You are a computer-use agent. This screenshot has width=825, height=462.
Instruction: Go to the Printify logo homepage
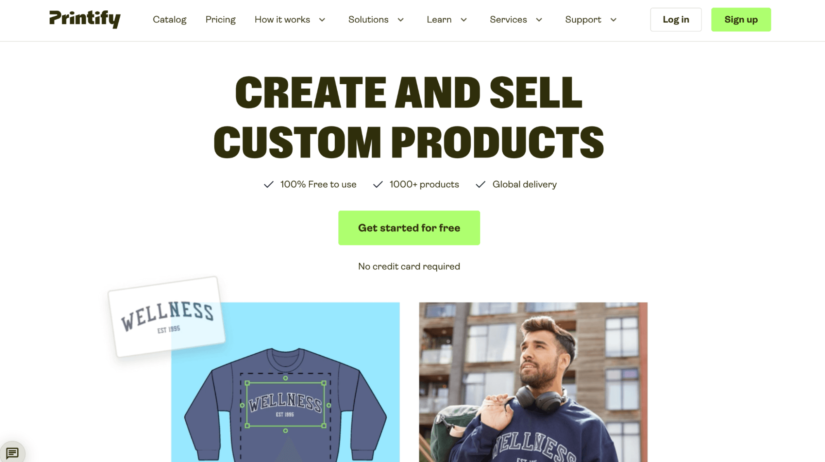(85, 19)
